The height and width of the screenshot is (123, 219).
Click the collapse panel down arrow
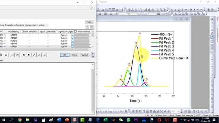[93, 53]
